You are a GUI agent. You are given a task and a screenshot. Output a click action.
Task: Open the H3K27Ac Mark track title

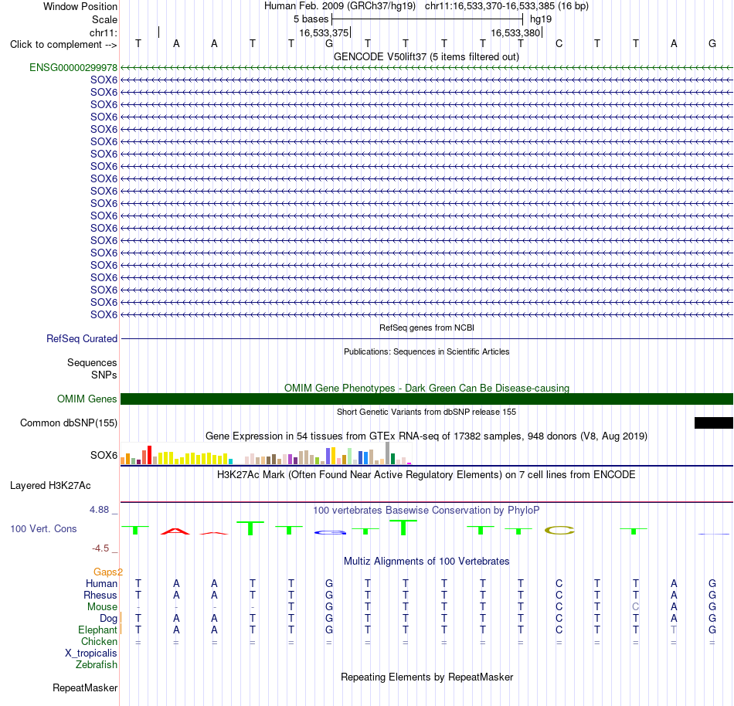[426, 475]
